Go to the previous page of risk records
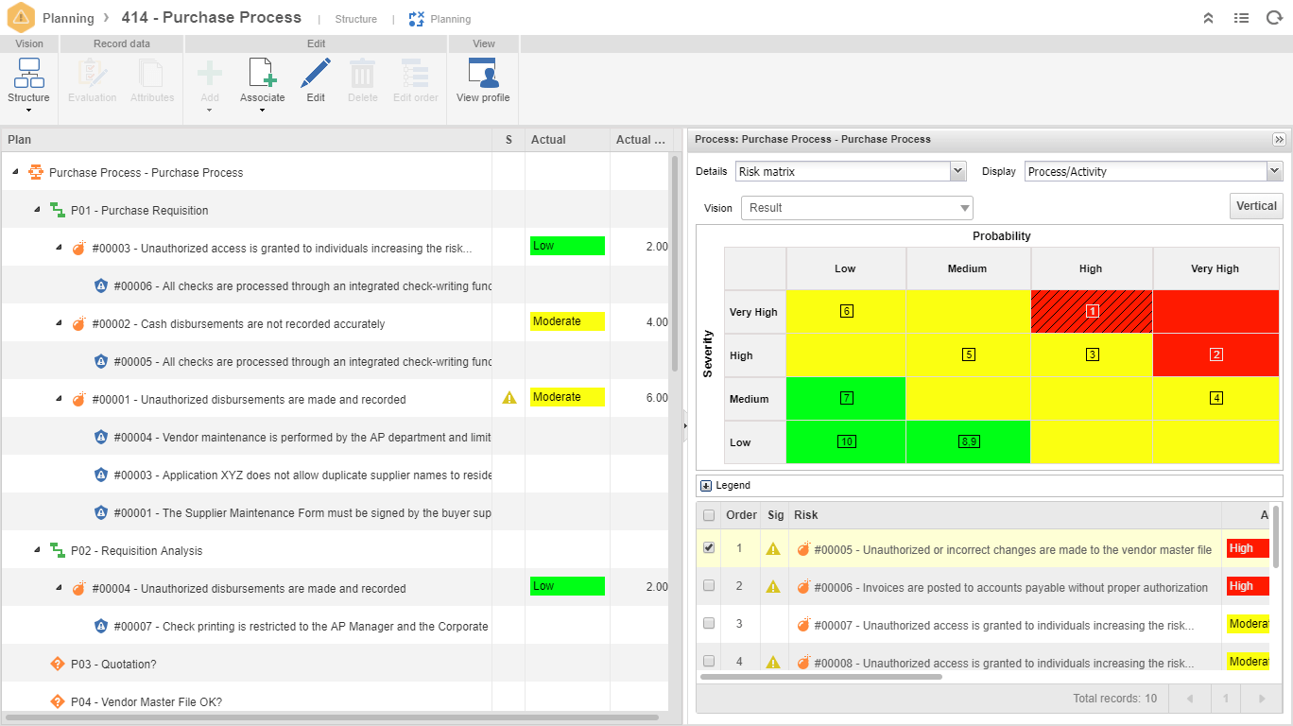This screenshot has height=726, width=1293. (1189, 699)
